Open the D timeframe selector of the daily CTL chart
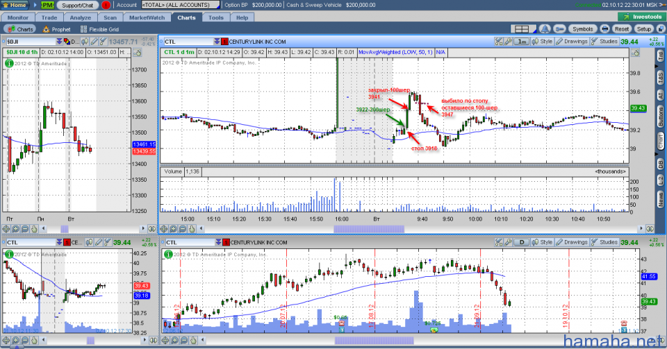 pos(522,242)
